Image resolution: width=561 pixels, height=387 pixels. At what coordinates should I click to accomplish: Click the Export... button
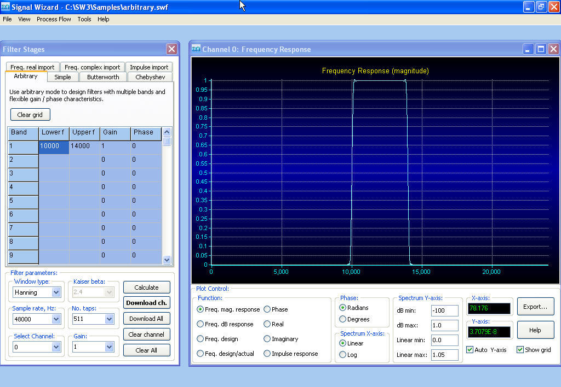click(535, 307)
